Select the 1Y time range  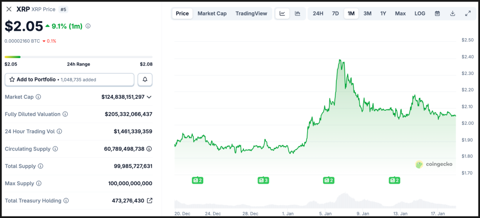click(383, 13)
